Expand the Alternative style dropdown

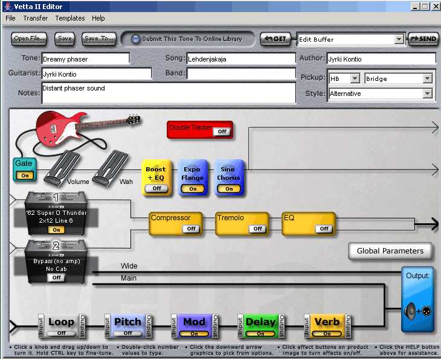click(x=428, y=94)
